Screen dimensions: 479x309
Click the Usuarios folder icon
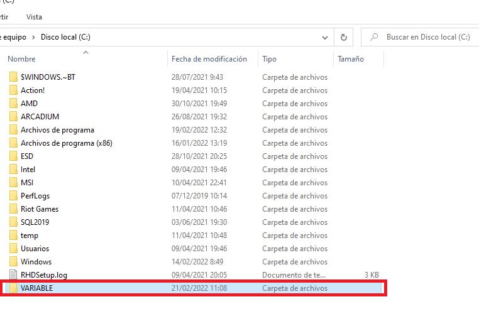point(13,248)
